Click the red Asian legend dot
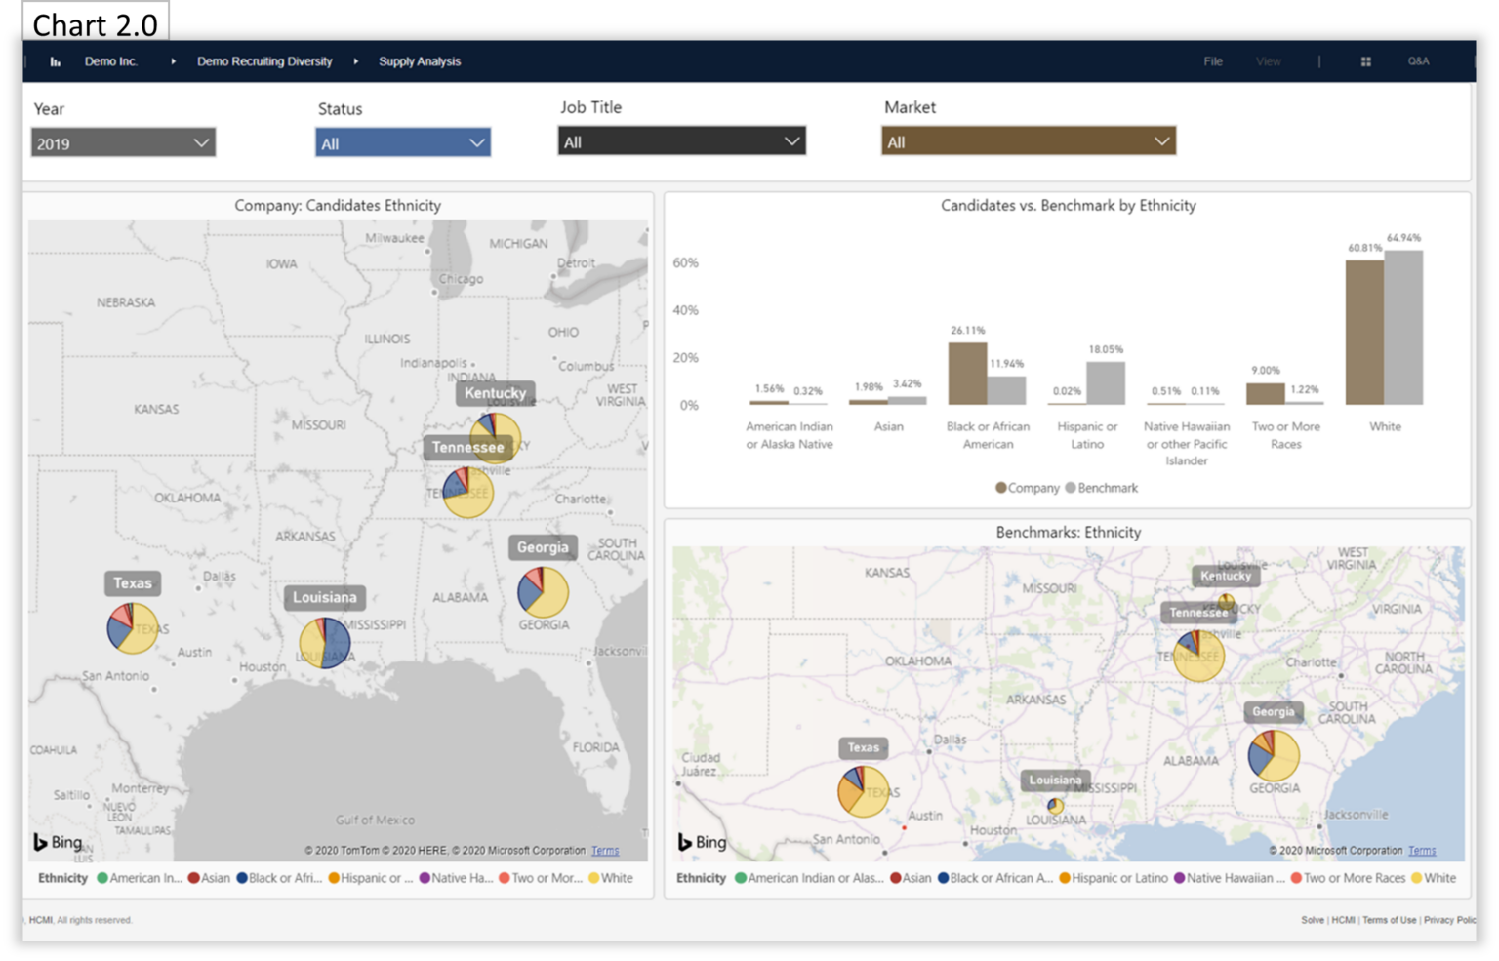The width and height of the screenshot is (1499, 961). (195, 878)
